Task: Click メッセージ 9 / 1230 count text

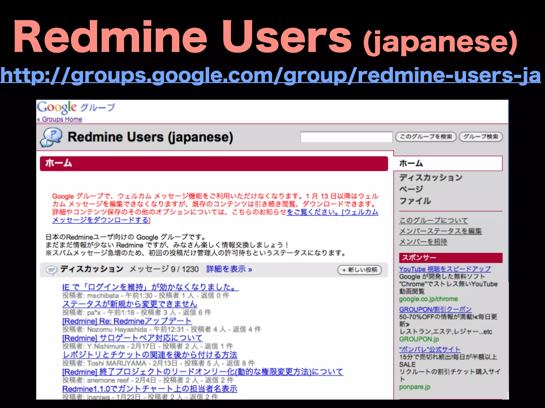Action: [164, 269]
